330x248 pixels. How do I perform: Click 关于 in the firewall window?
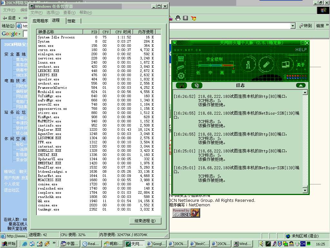[301, 65]
